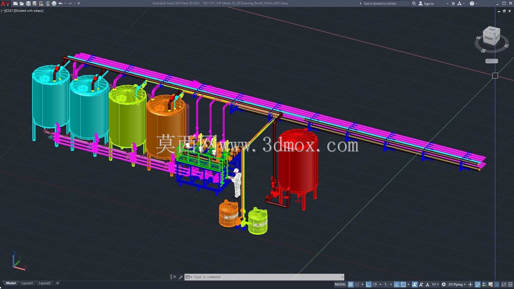Screen dimensions: 514x289
Task: Open the 1:1 annotation scale list
Action: point(435,284)
